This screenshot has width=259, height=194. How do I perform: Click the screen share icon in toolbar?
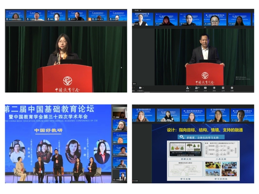[205, 88]
